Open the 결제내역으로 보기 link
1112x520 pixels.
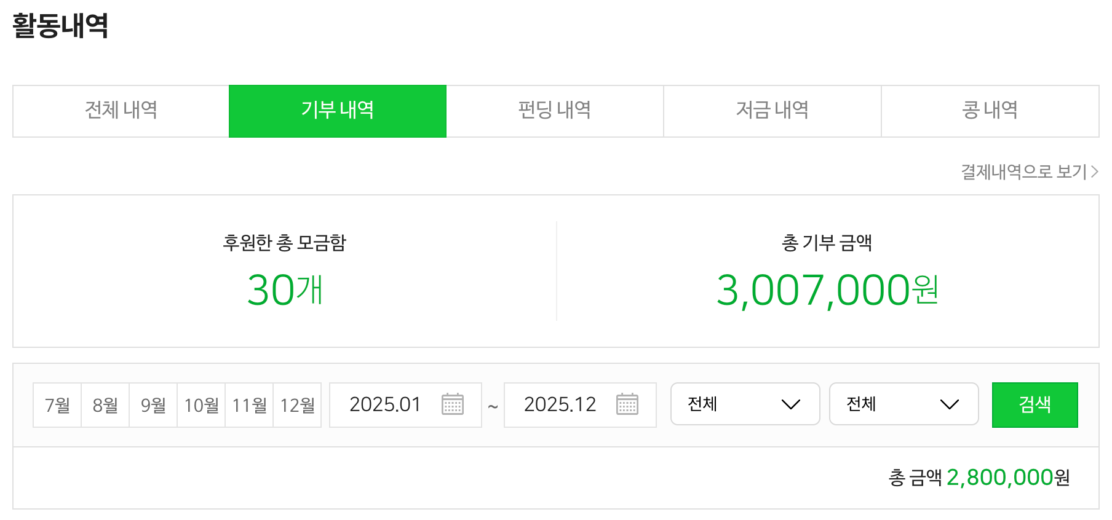coord(1024,171)
